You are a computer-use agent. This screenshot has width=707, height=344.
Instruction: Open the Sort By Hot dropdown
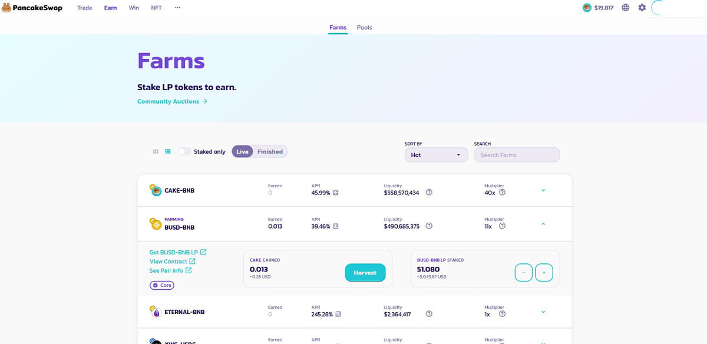(436, 155)
